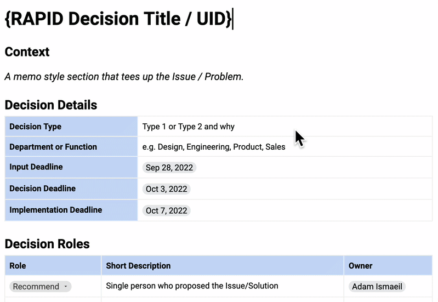Select the Decision Type label cell
This screenshot has height=302, width=438.
71,127
